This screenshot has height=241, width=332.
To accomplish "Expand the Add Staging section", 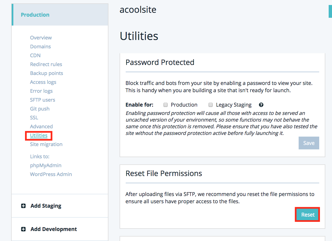I will (x=46, y=206).
